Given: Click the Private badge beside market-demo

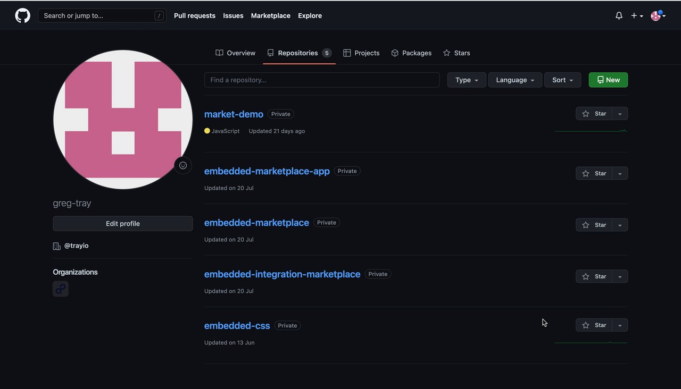Looking at the screenshot, I should [x=281, y=114].
